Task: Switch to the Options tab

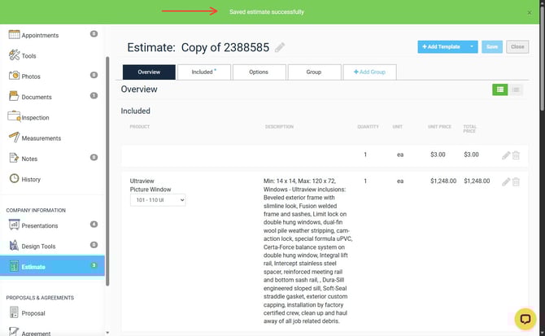Action: click(x=259, y=72)
